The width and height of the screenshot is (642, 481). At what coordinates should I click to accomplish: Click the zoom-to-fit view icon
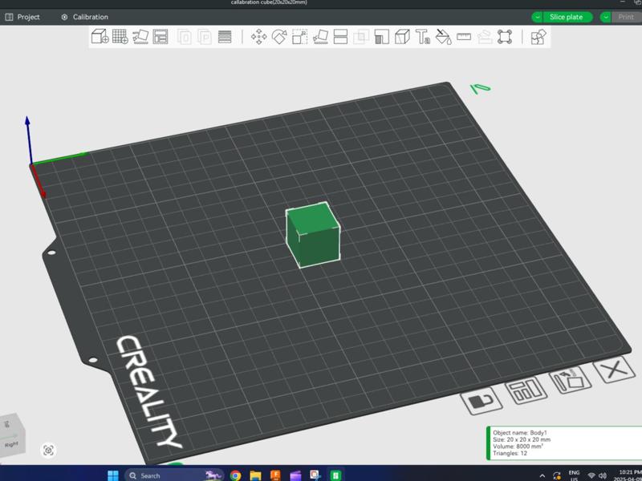[48, 451]
